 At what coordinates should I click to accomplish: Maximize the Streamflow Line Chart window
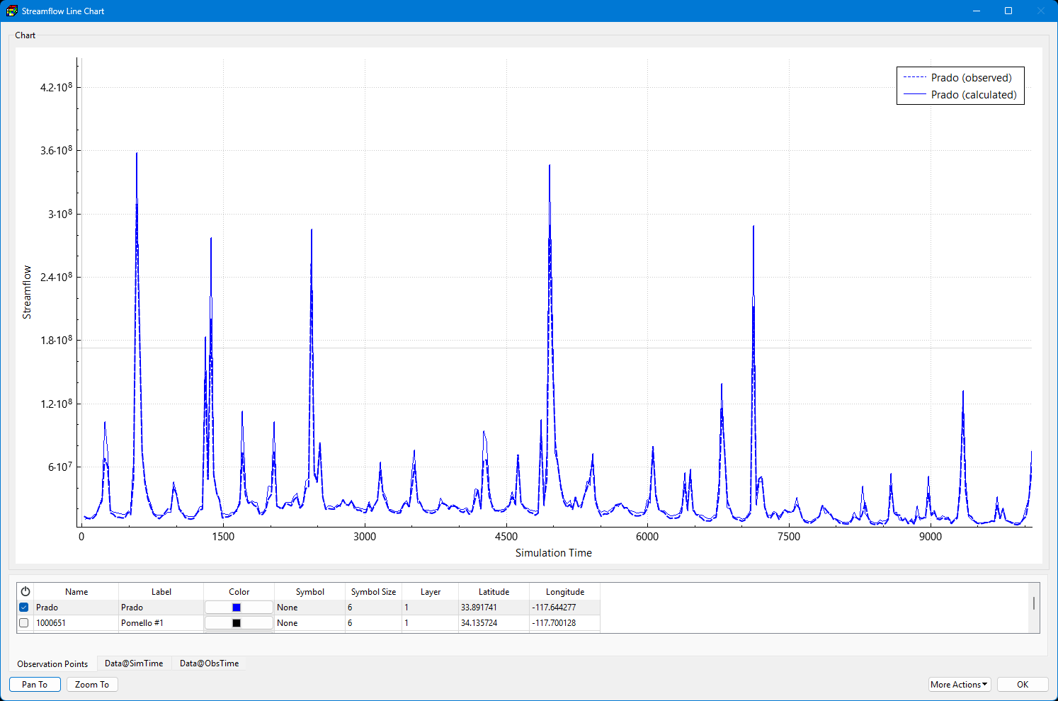click(1008, 11)
